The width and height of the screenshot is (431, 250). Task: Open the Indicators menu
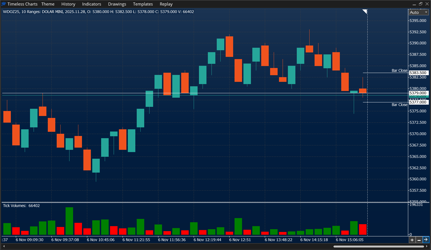[91, 4]
